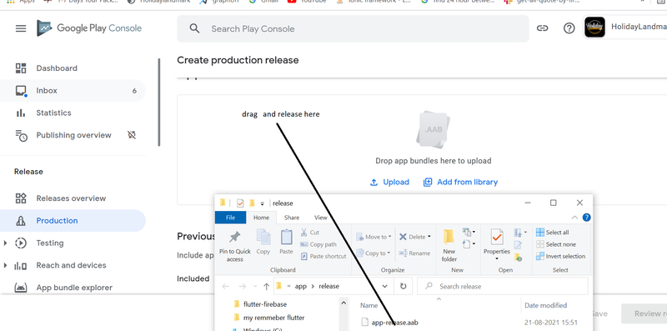667x331 pixels.
Task: Open the help question mark icon
Action: pyautogui.click(x=569, y=28)
